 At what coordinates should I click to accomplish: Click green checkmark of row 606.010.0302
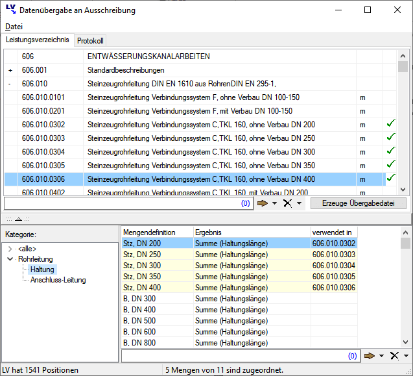pos(390,123)
